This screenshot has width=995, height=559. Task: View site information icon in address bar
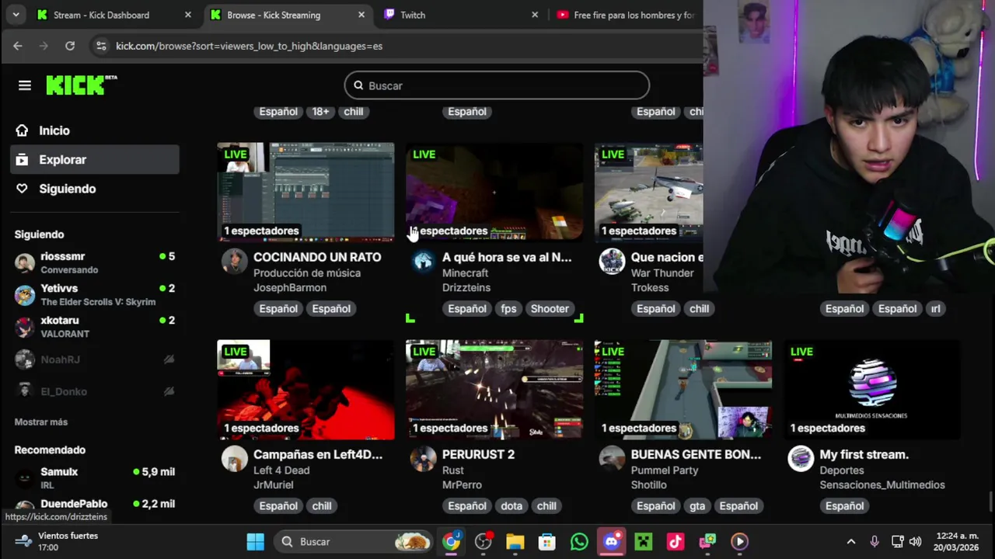point(101,46)
